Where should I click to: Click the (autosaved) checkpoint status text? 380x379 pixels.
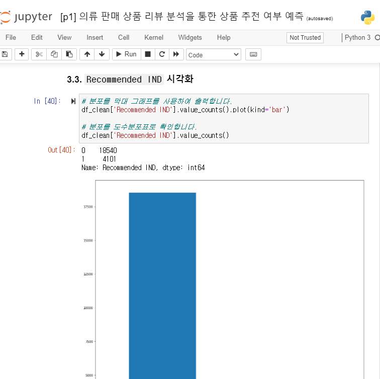pyautogui.click(x=319, y=19)
